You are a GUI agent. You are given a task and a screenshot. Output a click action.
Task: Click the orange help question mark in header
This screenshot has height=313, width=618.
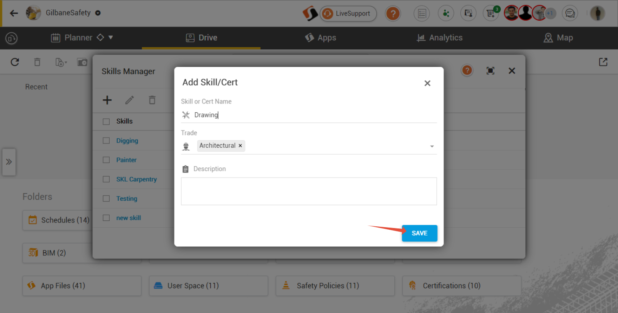[x=393, y=13]
